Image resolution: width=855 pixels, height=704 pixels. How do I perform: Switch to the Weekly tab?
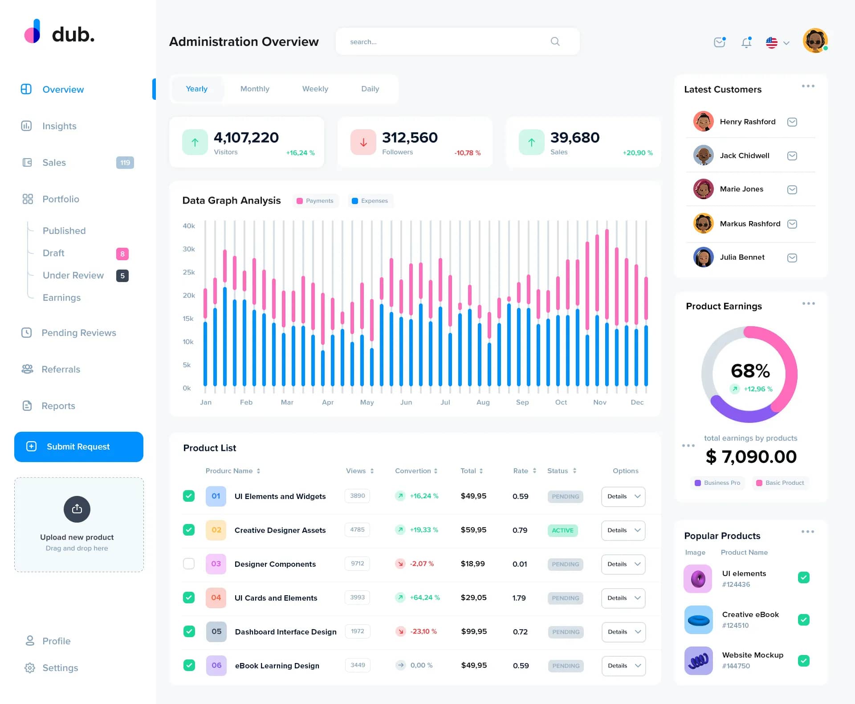tap(315, 89)
